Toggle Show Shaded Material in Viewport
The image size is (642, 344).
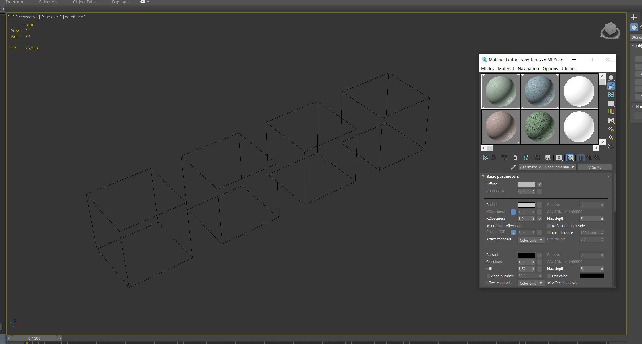(570, 158)
